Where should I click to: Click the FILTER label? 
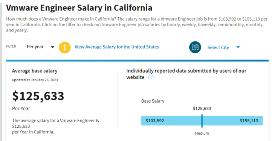(11, 46)
